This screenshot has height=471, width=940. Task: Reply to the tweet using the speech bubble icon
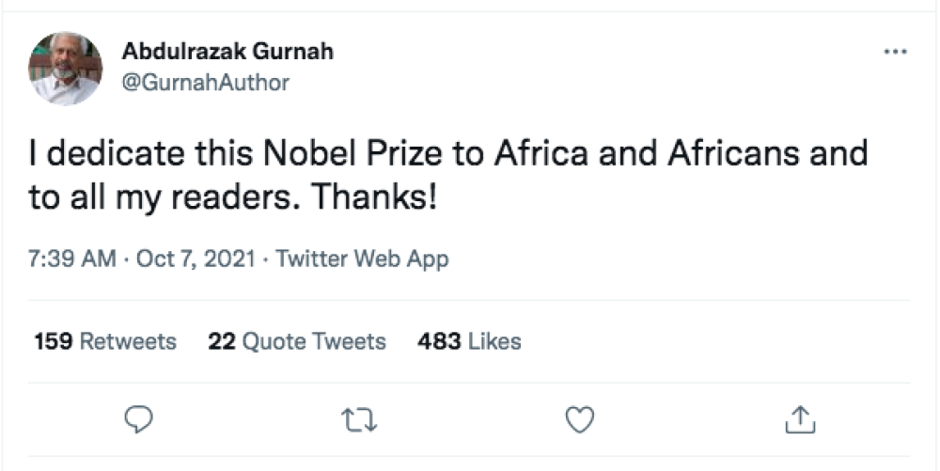(138, 419)
